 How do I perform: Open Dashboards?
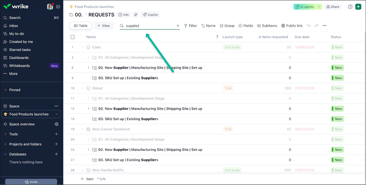tap(18, 58)
